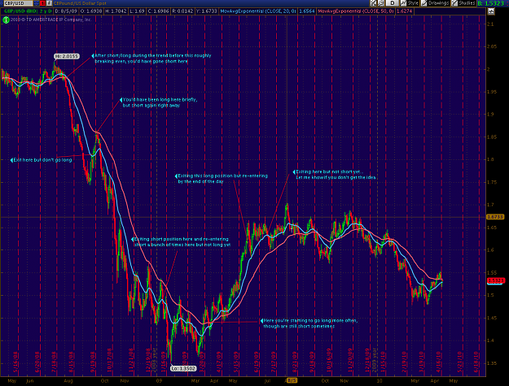Viewport: 509px width, 386px height.
Task: Click the 'Exiting here but not short yet' annotation
Action: (335, 175)
